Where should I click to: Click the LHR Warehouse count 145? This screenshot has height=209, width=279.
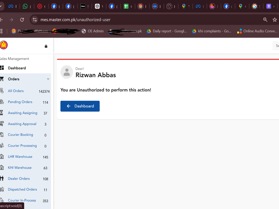pos(45,157)
